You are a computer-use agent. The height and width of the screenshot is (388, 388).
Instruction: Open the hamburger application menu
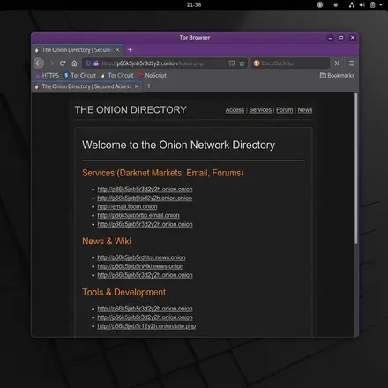(x=352, y=63)
